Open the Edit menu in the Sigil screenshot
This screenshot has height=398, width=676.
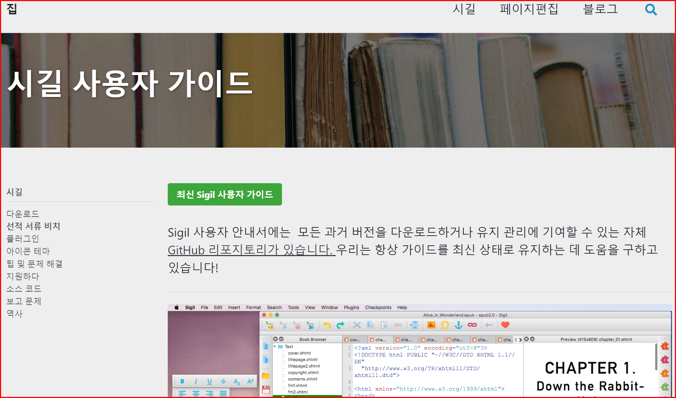coord(218,307)
